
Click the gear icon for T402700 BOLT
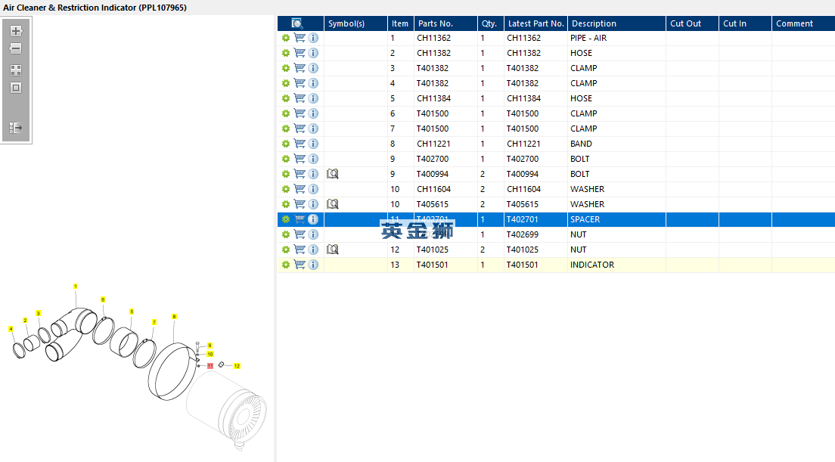(286, 159)
